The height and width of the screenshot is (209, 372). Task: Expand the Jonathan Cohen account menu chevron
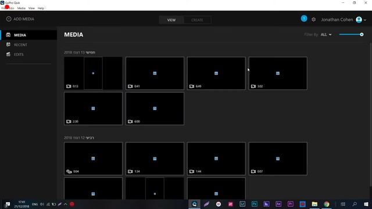(x=365, y=20)
